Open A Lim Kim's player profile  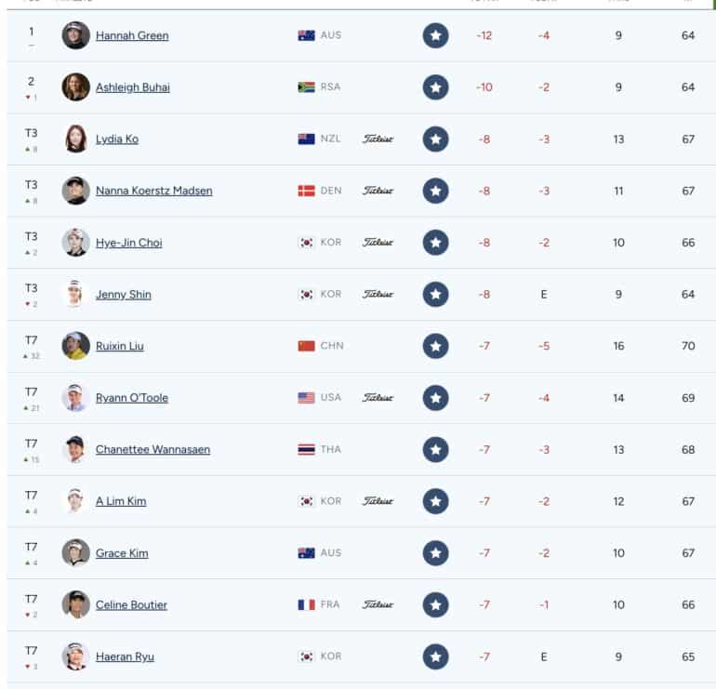121,501
